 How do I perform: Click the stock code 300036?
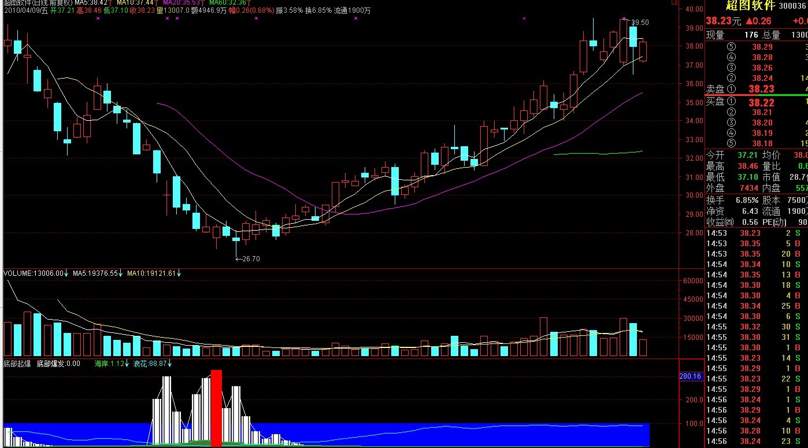[793, 6]
